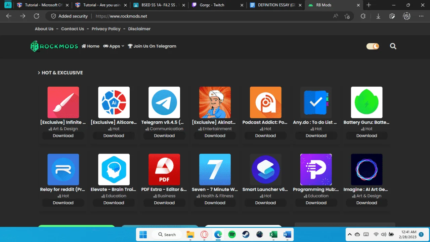Click the Communication category under Telegram
Viewport: 430px width, 242px height.
[164, 129]
